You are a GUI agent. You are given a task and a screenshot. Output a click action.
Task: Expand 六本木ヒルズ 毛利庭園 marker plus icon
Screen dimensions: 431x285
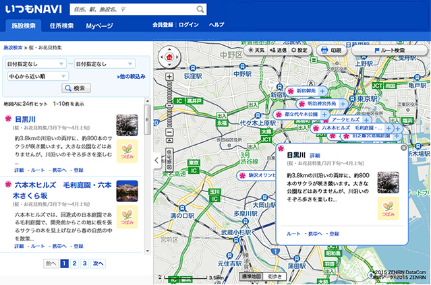pyautogui.click(x=389, y=128)
